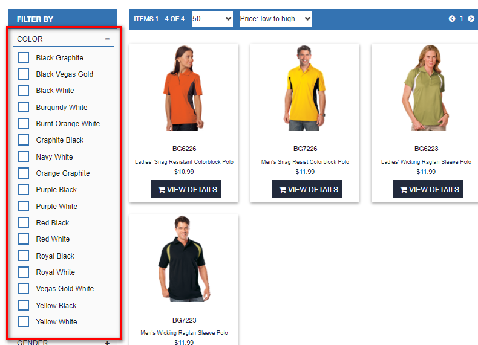Screen dimensions: 478x345
Task: Check the Red White color filter
Action: (23, 239)
